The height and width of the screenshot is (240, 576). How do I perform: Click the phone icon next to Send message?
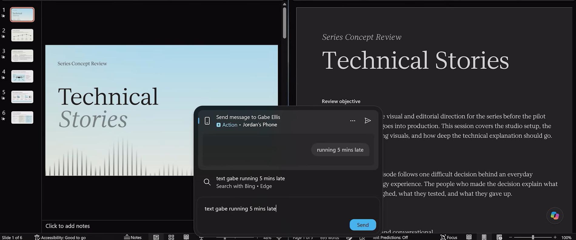tap(207, 121)
